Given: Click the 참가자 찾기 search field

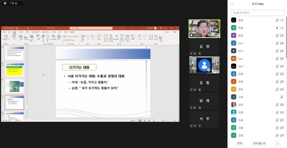Looking at the screenshot, I should (257, 13).
